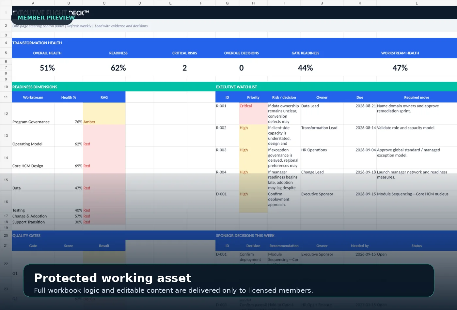Viewport: 457px width, 310px height.
Task: Click the GATE READINESS label
Action: [305, 53]
